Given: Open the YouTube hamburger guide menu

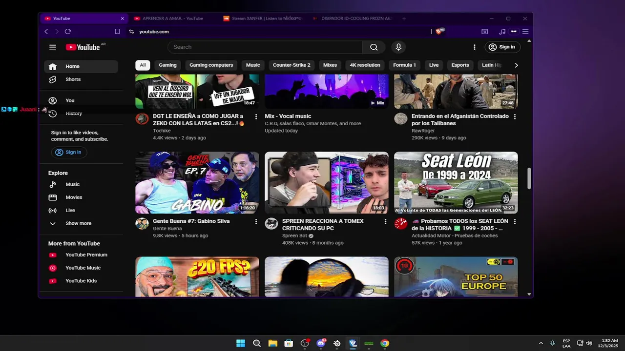Looking at the screenshot, I should (x=53, y=47).
